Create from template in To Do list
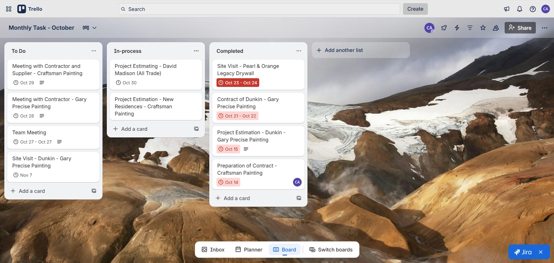The height and width of the screenshot is (263, 554). coord(94,191)
